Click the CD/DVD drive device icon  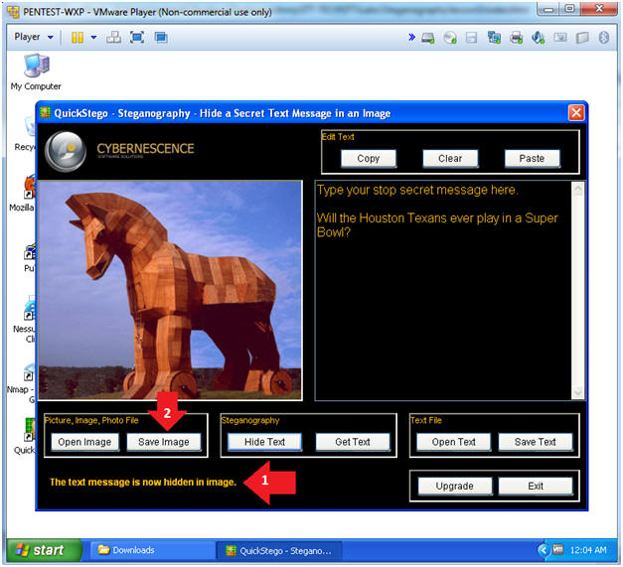(450, 38)
